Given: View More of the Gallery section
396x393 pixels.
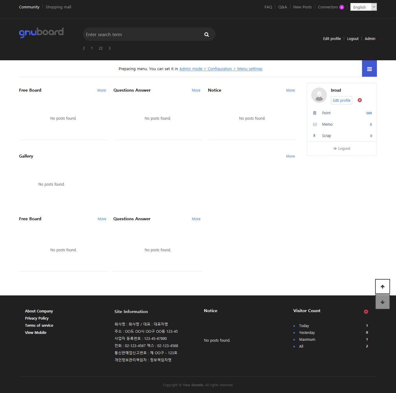Looking at the screenshot, I should (x=290, y=156).
